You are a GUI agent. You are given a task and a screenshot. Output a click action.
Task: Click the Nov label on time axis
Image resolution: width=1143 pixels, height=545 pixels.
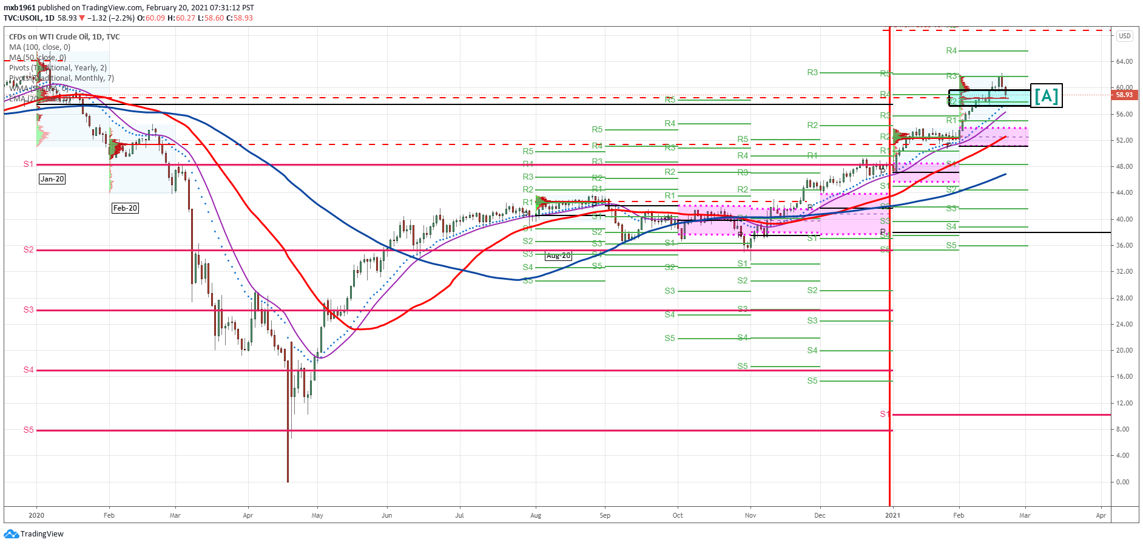(750, 515)
